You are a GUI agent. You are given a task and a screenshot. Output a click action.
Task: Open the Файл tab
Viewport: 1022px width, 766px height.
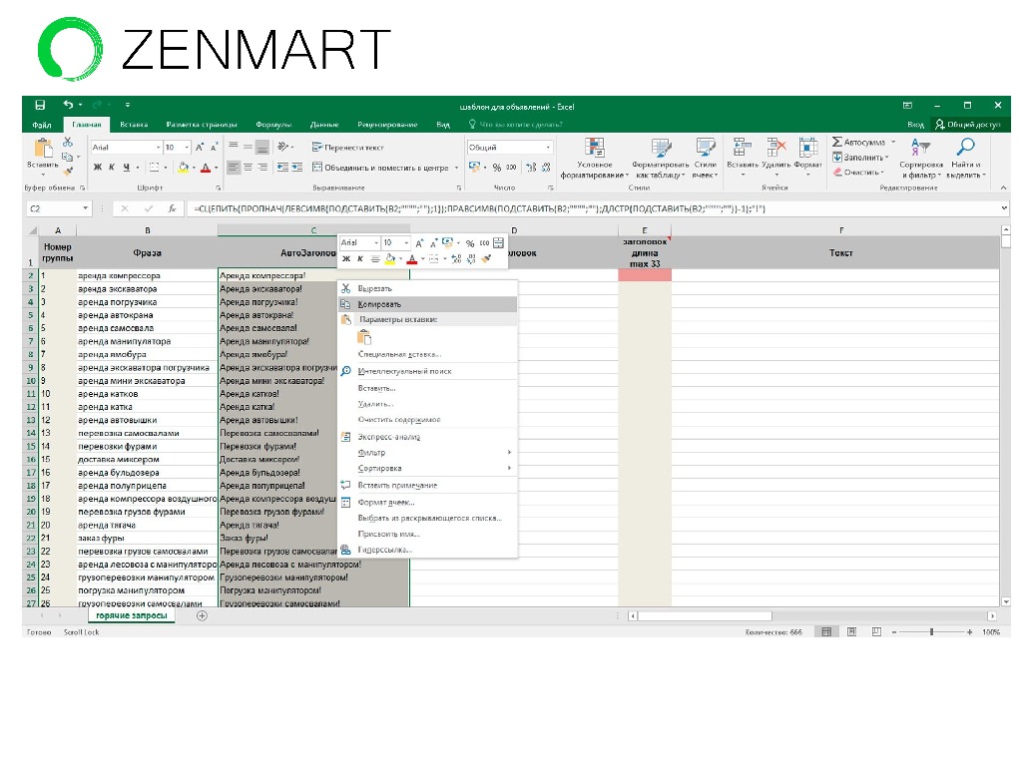point(42,125)
